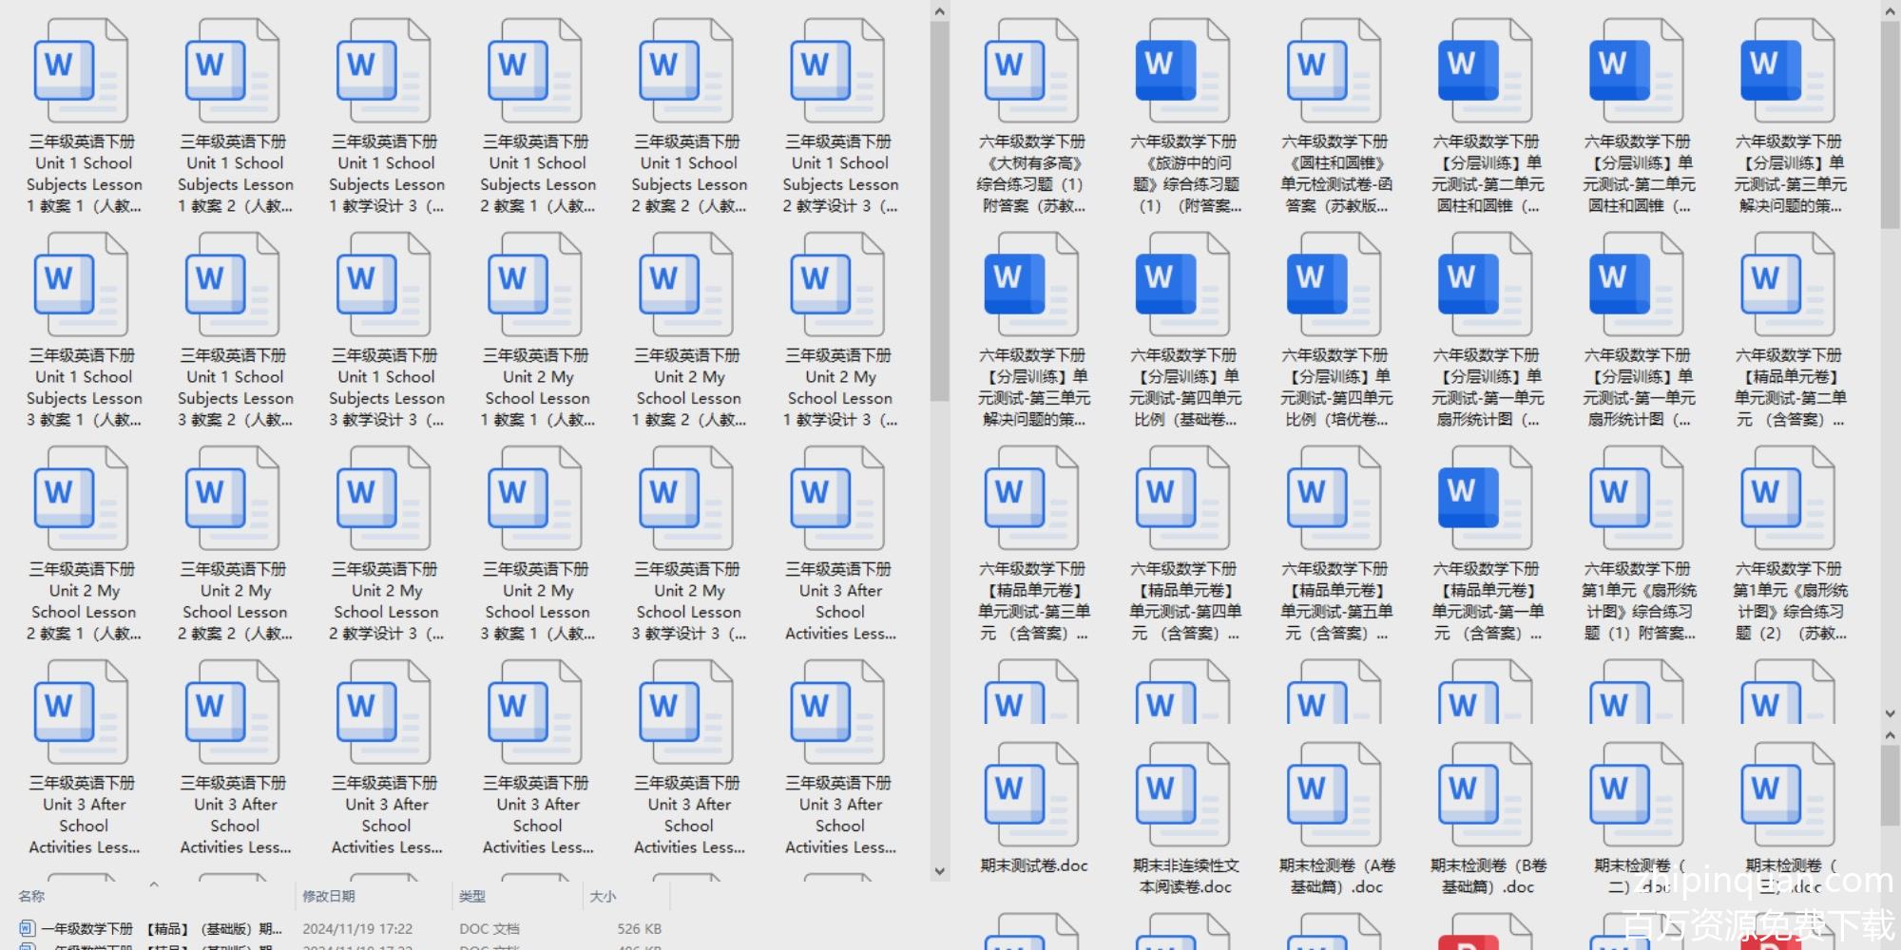Click the 期末非连续性文本阅读卷.doc icon
This screenshot has width=1901, height=950.
point(1182,795)
